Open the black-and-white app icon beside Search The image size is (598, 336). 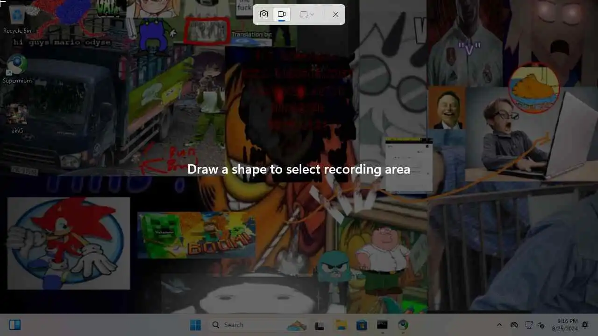point(320,325)
